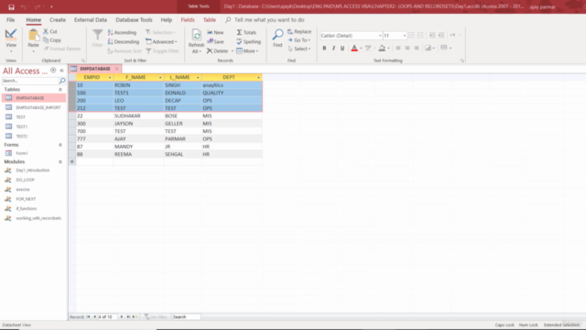Click Tell me what you want to do box
Image resolution: width=586 pixels, height=330 pixels.
[x=269, y=20]
